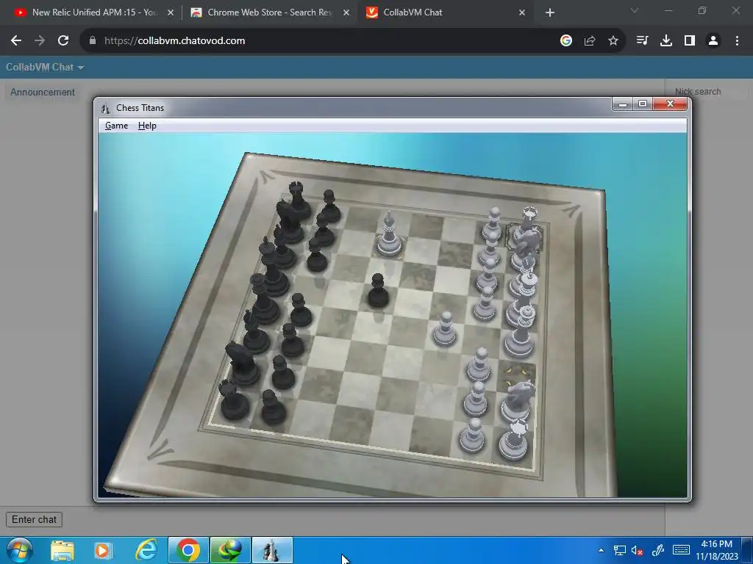Click the muted volume tray icon

638,551
